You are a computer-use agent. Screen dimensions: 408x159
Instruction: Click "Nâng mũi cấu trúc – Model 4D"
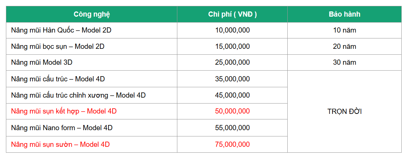coord(58,79)
